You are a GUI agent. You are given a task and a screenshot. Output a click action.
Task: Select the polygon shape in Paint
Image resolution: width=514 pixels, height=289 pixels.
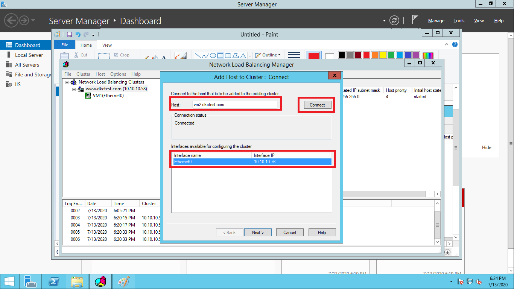236,55
